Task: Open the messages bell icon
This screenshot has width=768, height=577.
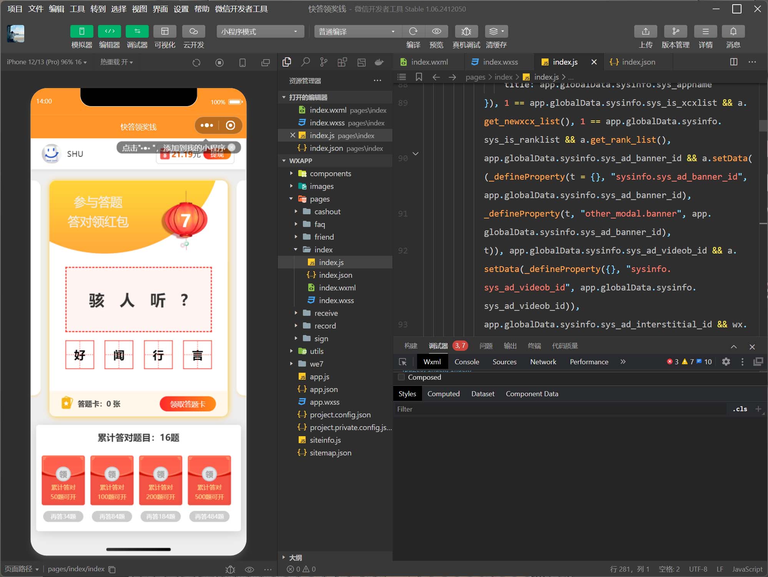Action: point(733,31)
